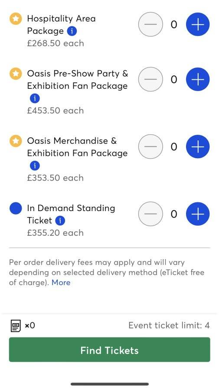Open the More link about delivery fees
The height and width of the screenshot is (390, 219).
pos(61,283)
